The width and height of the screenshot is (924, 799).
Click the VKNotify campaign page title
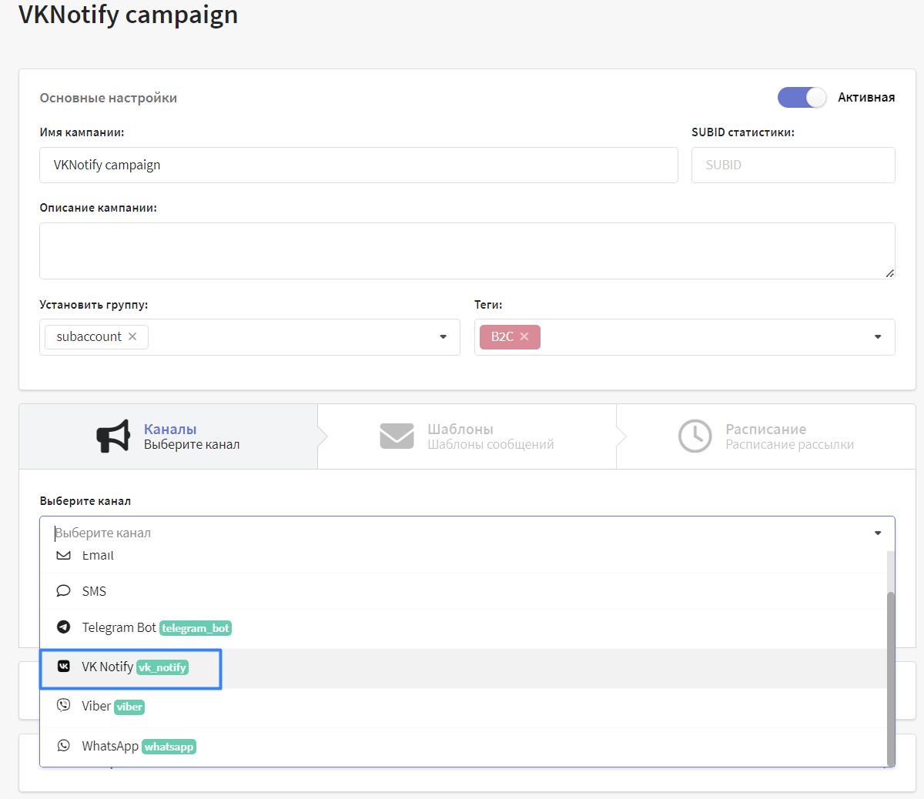click(129, 15)
